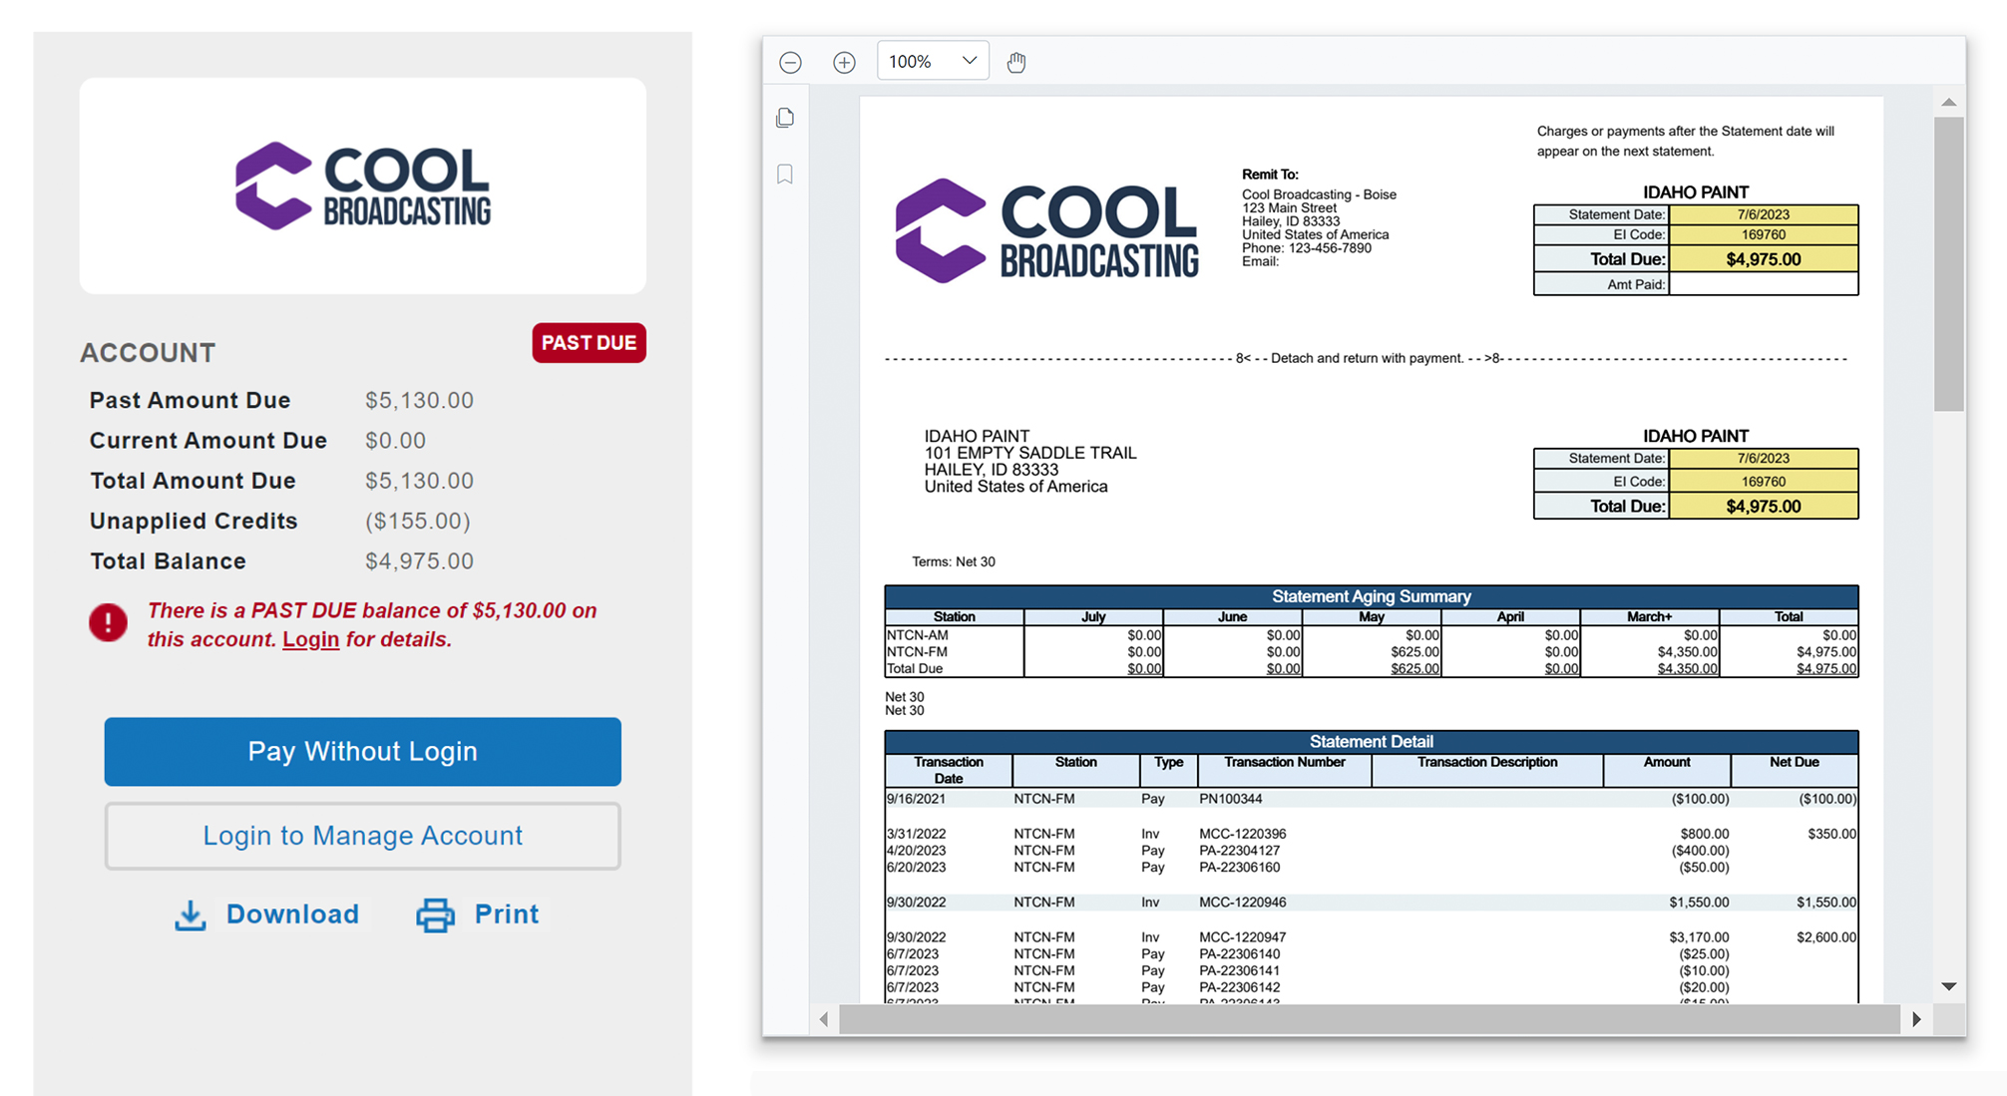Click Current Amount Due value $0.00
The height and width of the screenshot is (1096, 2007).
[395, 440]
